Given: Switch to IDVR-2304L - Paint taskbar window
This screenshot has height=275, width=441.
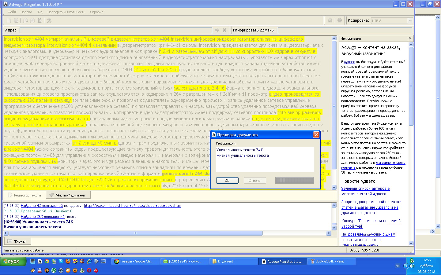Looking at the screenshot, I should click(x=331, y=261).
